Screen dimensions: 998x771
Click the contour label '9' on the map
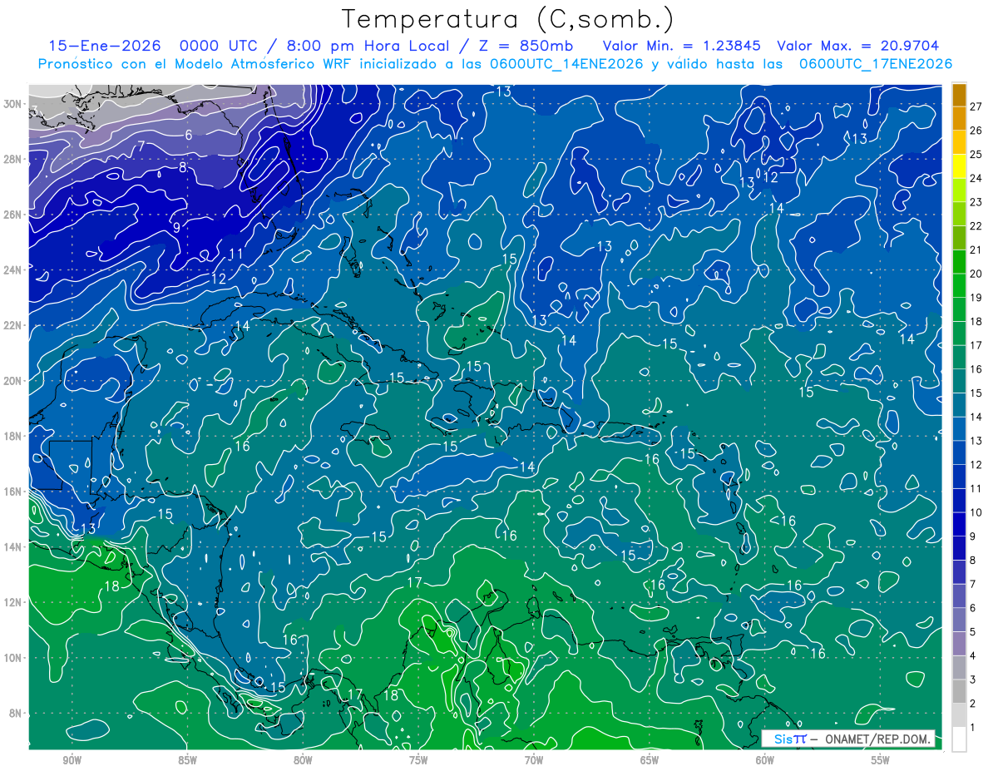click(x=176, y=226)
